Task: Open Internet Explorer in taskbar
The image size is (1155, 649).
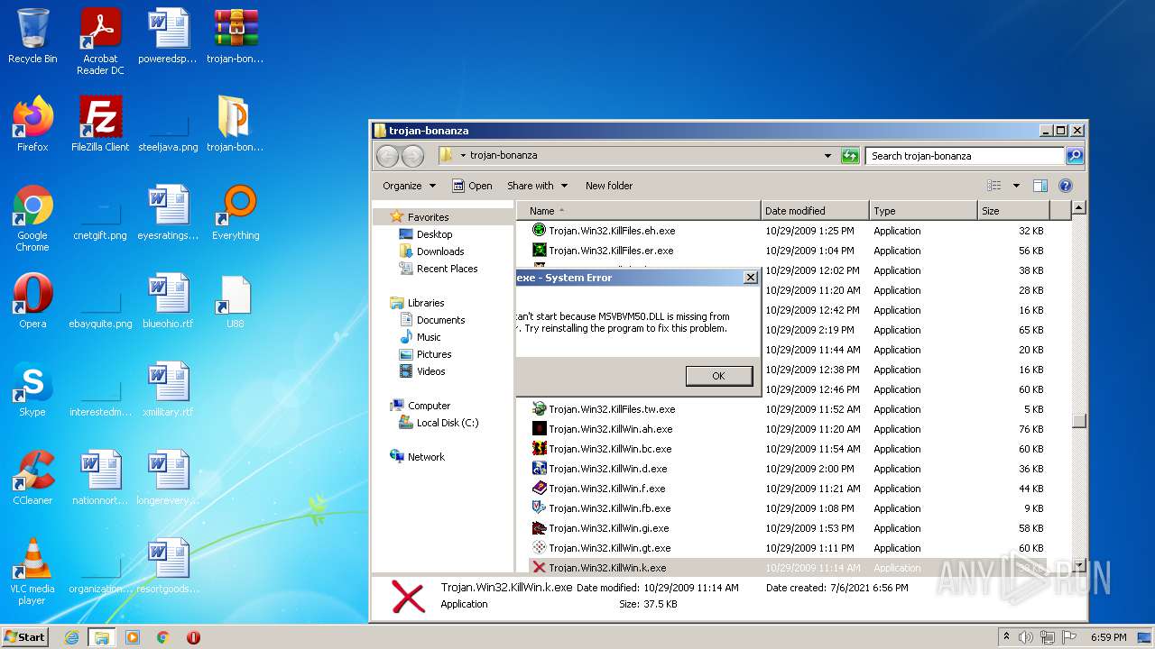Action: click(x=71, y=637)
